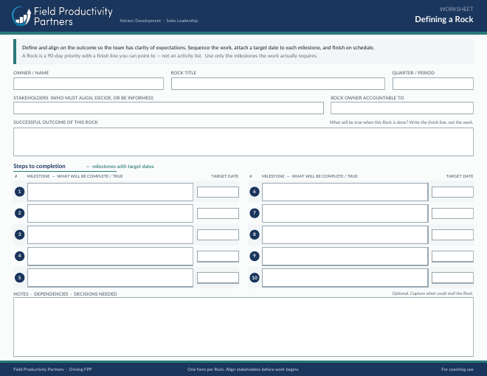487x376 pixels.
Task: Click 'Field Productivity Partners · Driving FPP' footer text
Action: (52, 369)
